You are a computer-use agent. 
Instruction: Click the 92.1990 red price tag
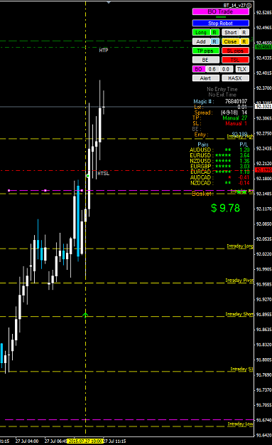[263, 170]
